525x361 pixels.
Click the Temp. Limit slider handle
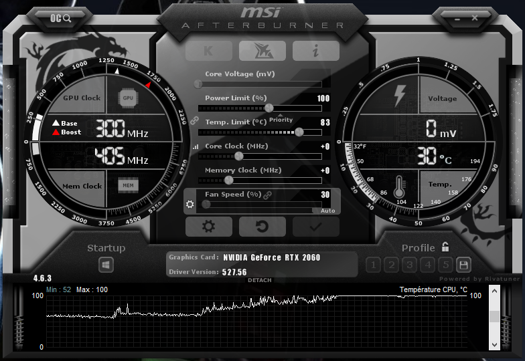[x=299, y=132]
